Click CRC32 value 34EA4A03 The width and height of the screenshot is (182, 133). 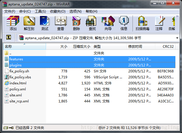(165, 95)
